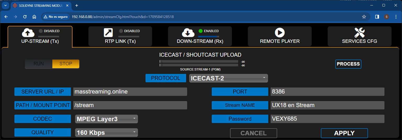402x140 pixels.
Task: Open the Chrome three-dot menu
Action: [x=396, y=17]
